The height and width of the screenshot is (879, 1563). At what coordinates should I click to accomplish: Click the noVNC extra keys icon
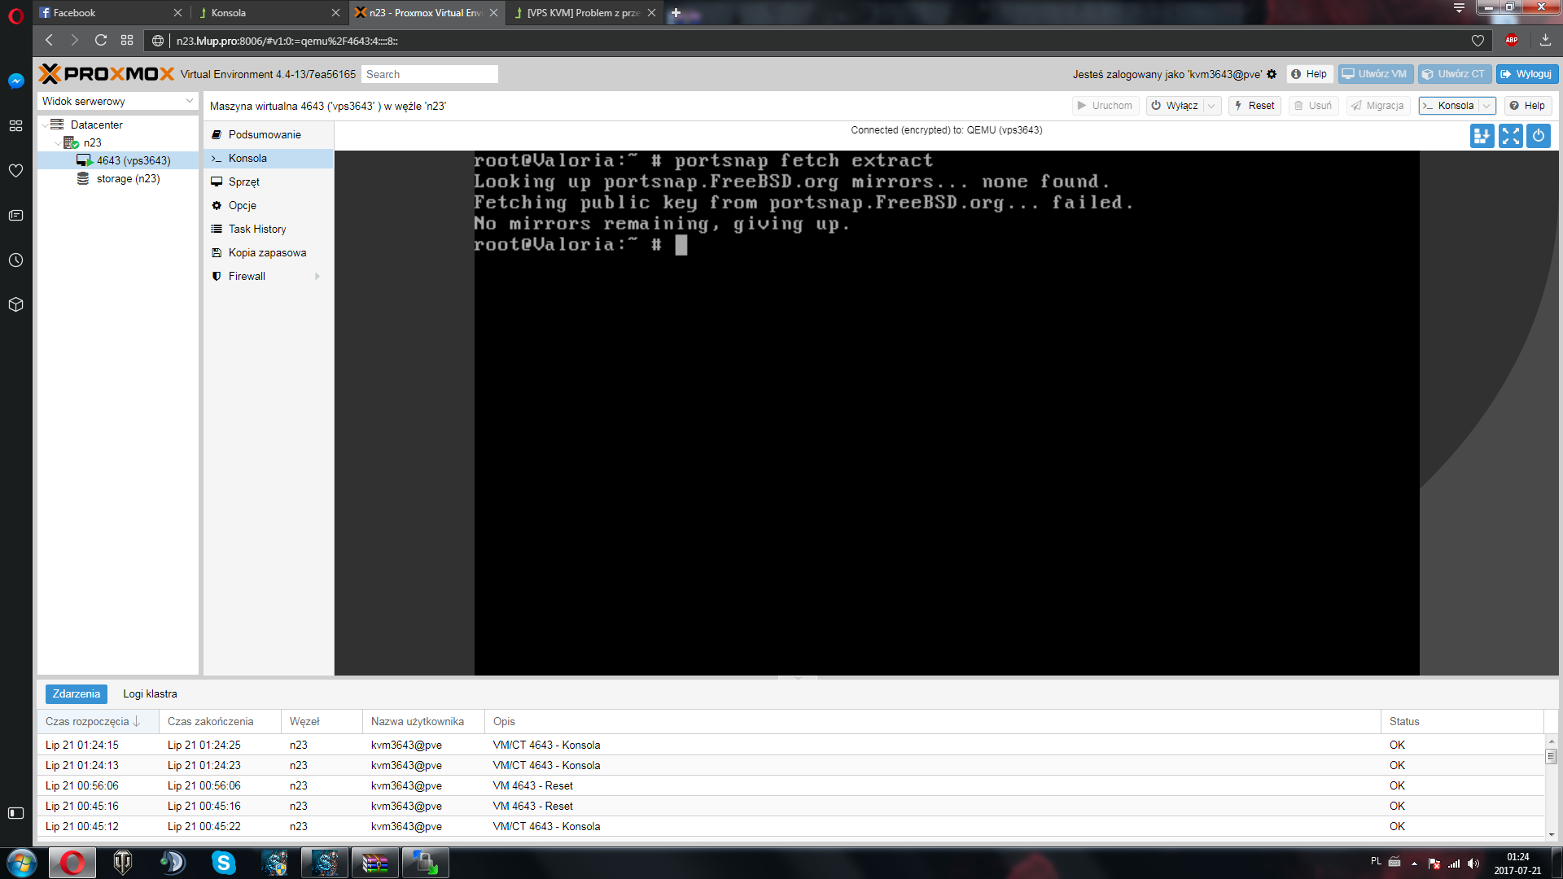pyautogui.click(x=1482, y=136)
